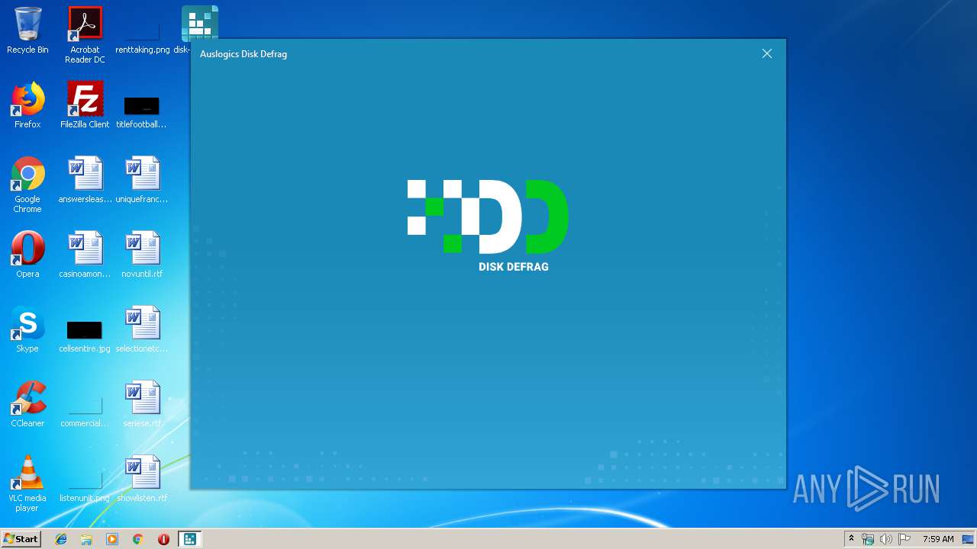
Task: Launch Opera from the taskbar
Action: pos(163,539)
